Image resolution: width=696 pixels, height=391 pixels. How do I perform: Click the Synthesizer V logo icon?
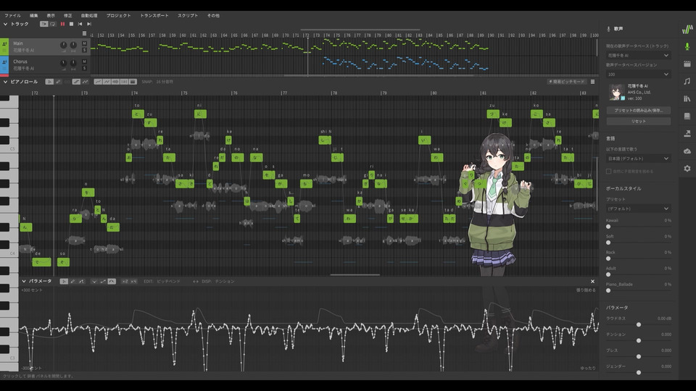point(687,29)
